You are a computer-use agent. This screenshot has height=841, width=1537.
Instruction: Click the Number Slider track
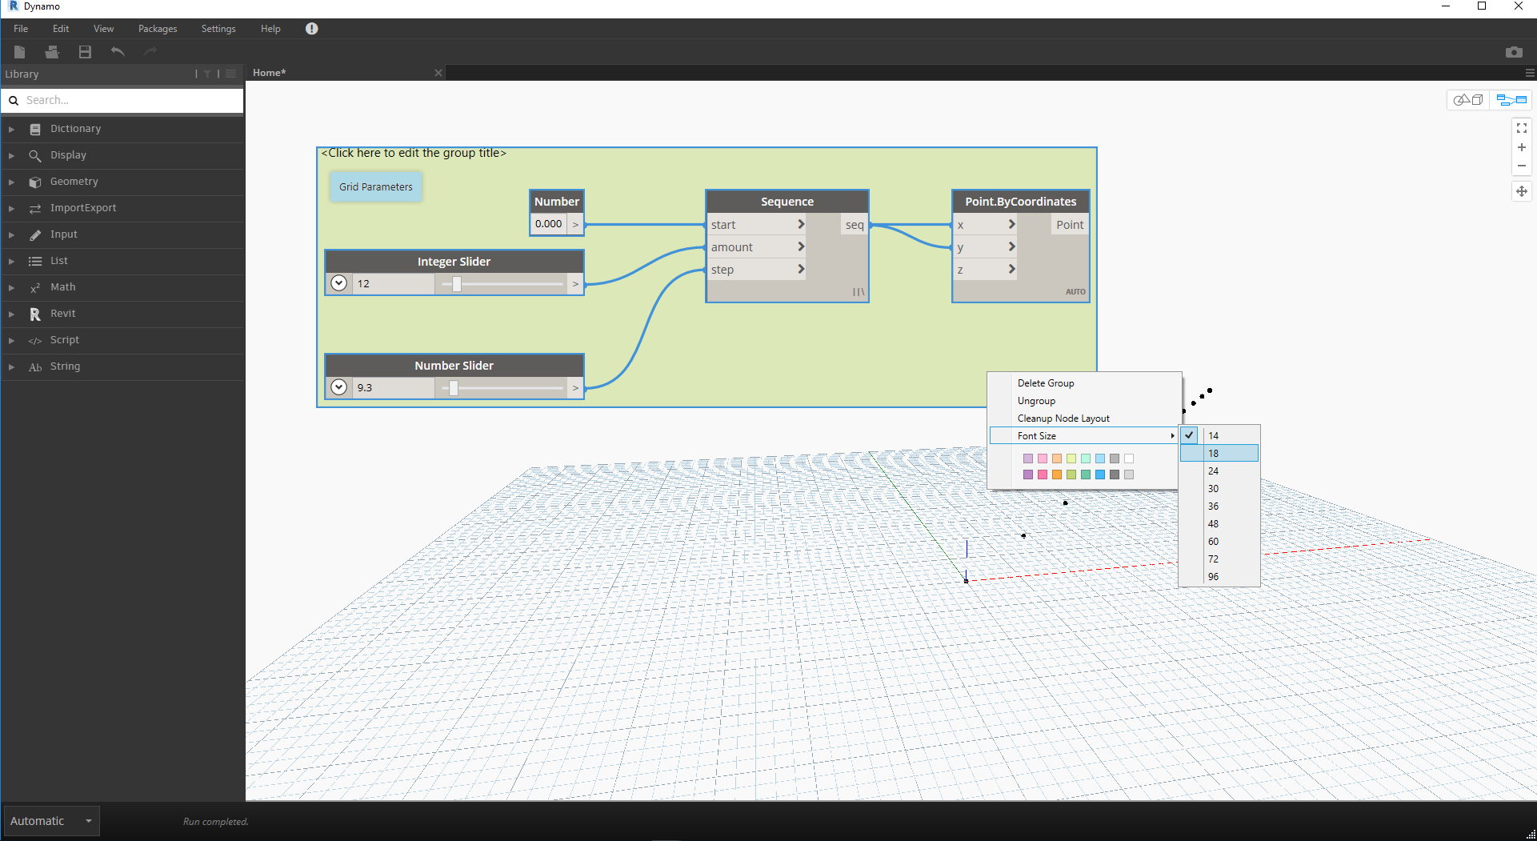tap(502, 388)
